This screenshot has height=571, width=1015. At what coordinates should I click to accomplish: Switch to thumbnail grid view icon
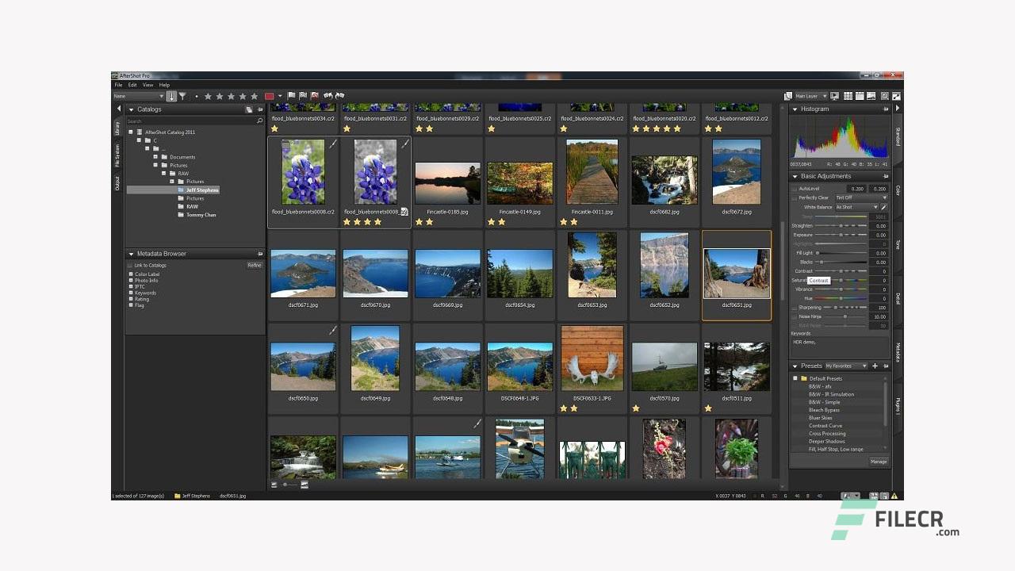[848, 96]
